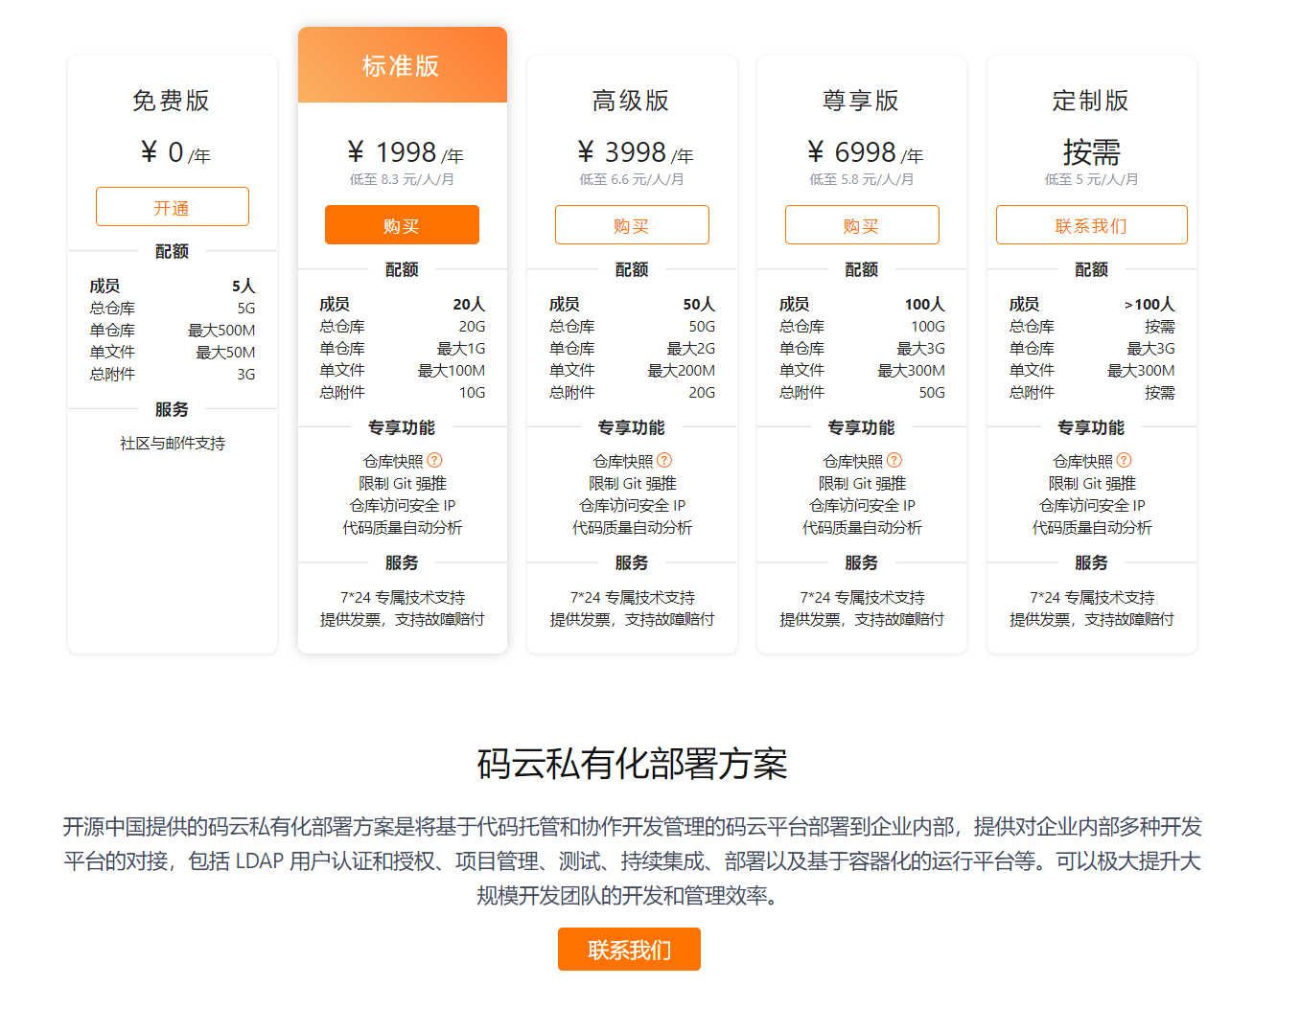Click "仓库访问安全 IP" in 高级版
The width and height of the screenshot is (1300, 1009).
click(x=633, y=506)
